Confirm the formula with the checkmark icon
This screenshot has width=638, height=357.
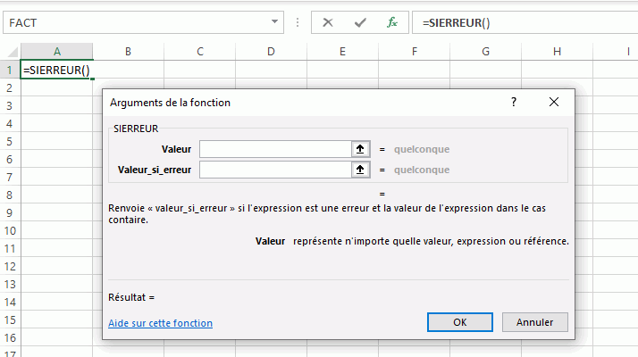click(360, 22)
